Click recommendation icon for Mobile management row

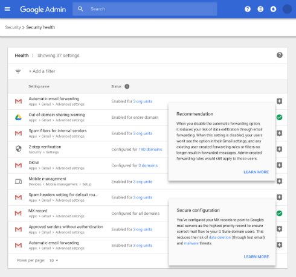[x=279, y=181]
